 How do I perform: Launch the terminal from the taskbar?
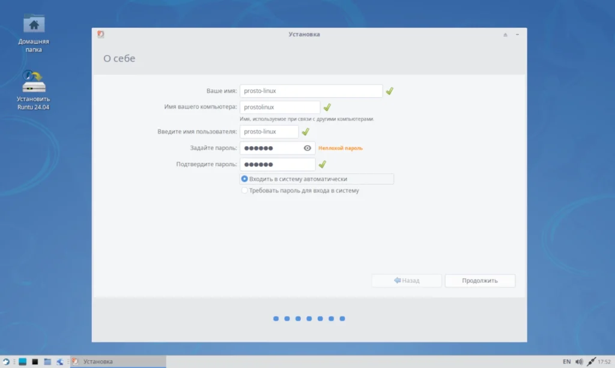coord(35,362)
